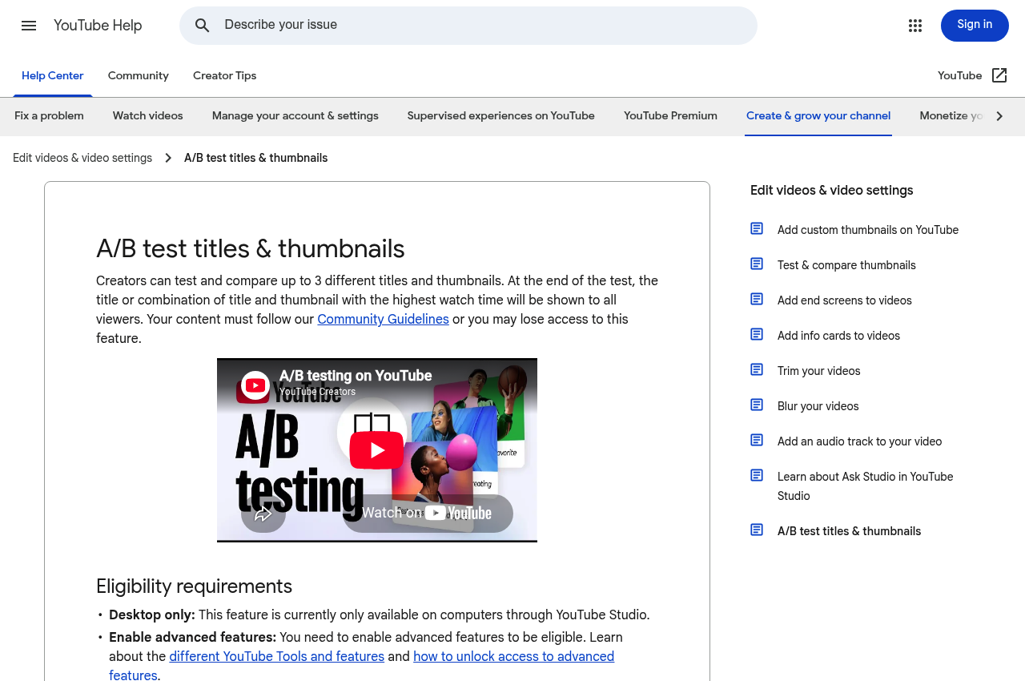Open Edit videos & video settings breadcrumb
1025x681 pixels.
pyautogui.click(x=82, y=158)
